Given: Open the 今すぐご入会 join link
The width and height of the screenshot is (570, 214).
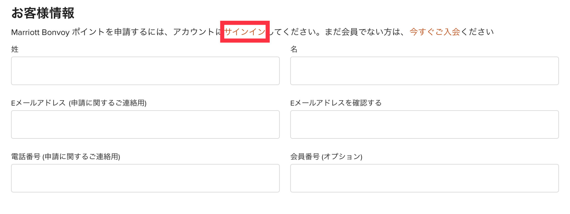Looking at the screenshot, I should (x=435, y=32).
